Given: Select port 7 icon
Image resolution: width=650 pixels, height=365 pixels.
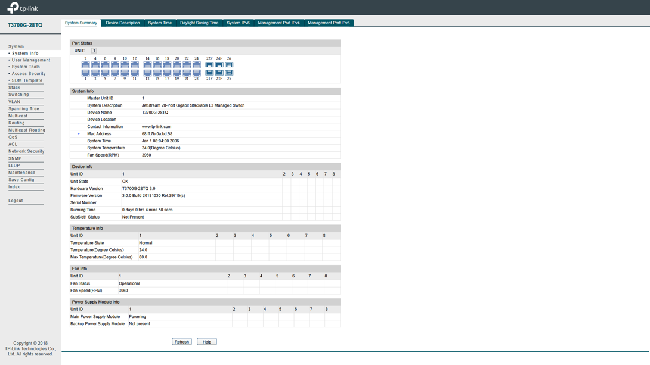Looking at the screenshot, I should tap(115, 73).
